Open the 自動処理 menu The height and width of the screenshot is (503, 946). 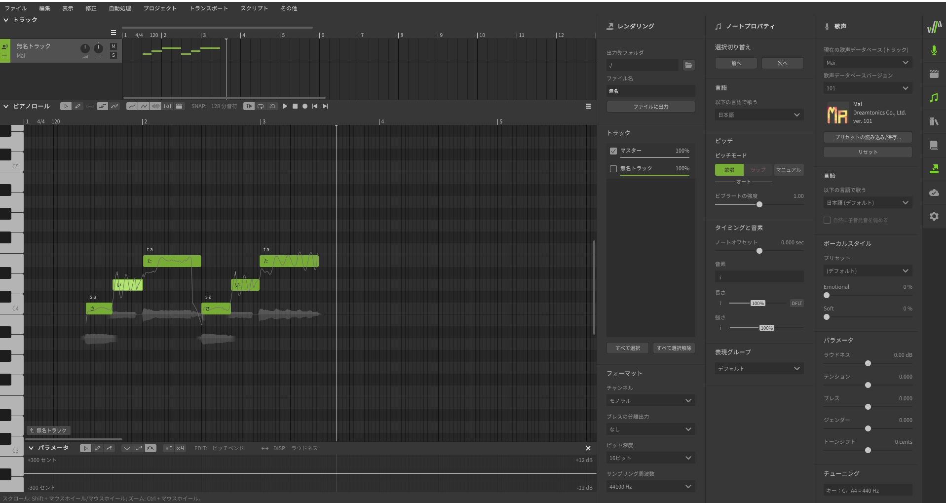pyautogui.click(x=120, y=8)
